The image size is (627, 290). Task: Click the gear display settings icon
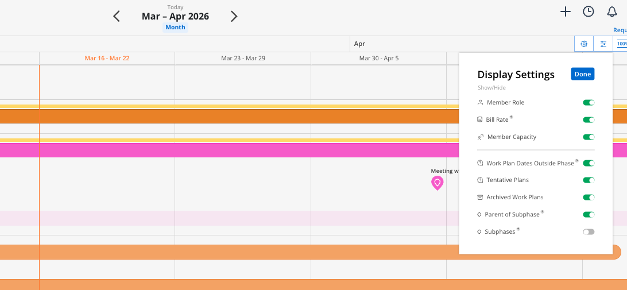[584, 44]
